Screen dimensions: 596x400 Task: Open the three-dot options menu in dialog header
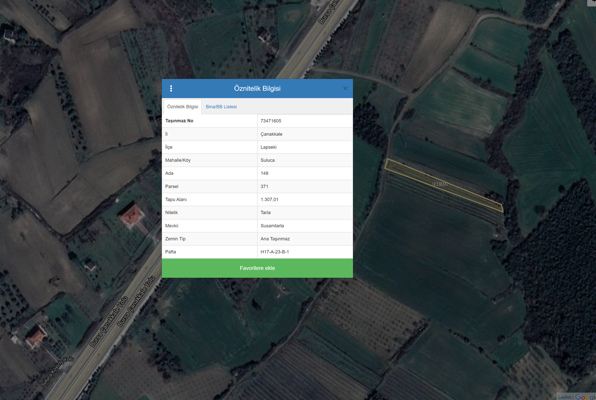point(171,89)
